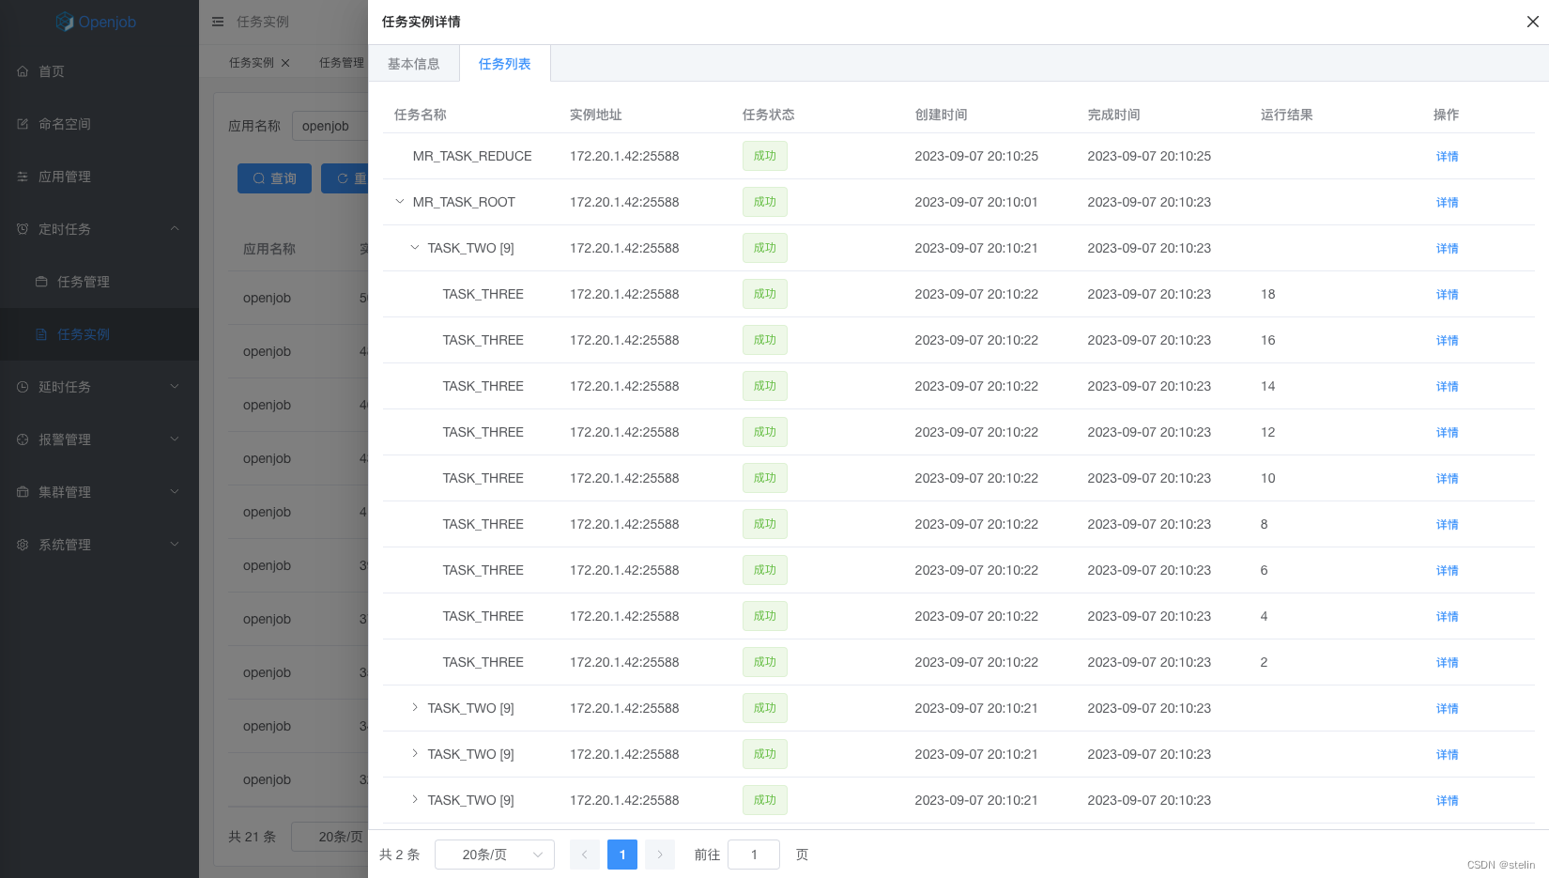
Task: Select page 1 in the drawer pagination
Action: coord(622,855)
